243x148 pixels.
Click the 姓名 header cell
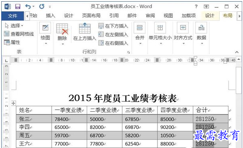34,110
